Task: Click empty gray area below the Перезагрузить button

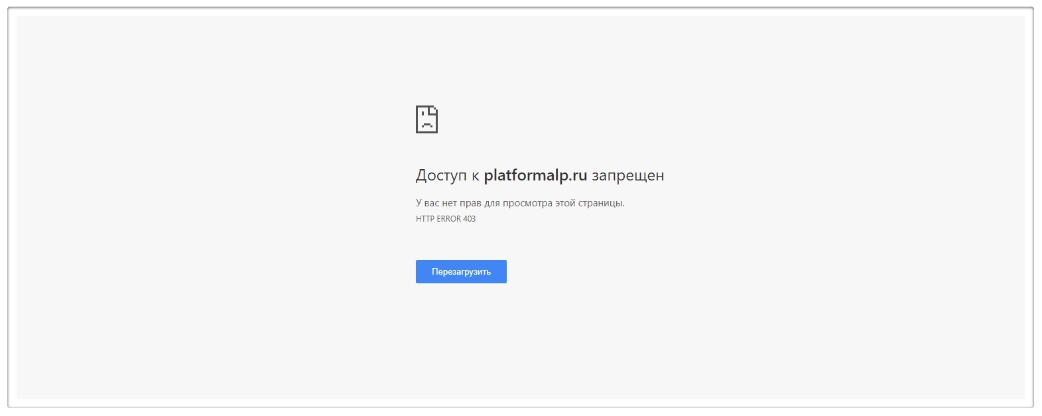Action: (461, 338)
